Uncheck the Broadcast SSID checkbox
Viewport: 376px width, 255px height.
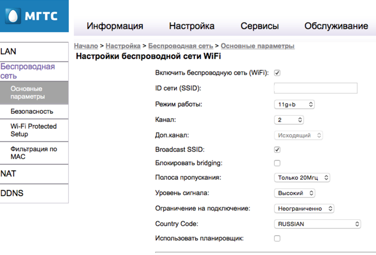click(277, 150)
